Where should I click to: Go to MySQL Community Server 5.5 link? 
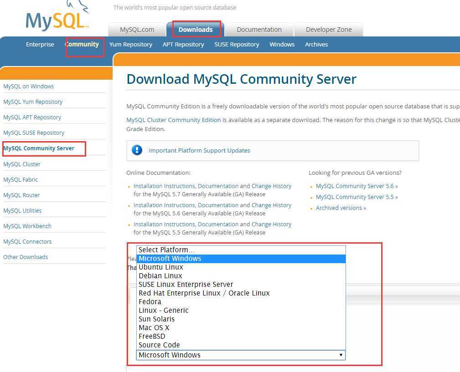coord(357,197)
